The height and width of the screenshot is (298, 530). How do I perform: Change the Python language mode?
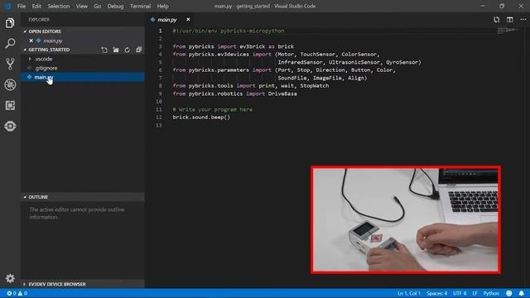pos(491,293)
